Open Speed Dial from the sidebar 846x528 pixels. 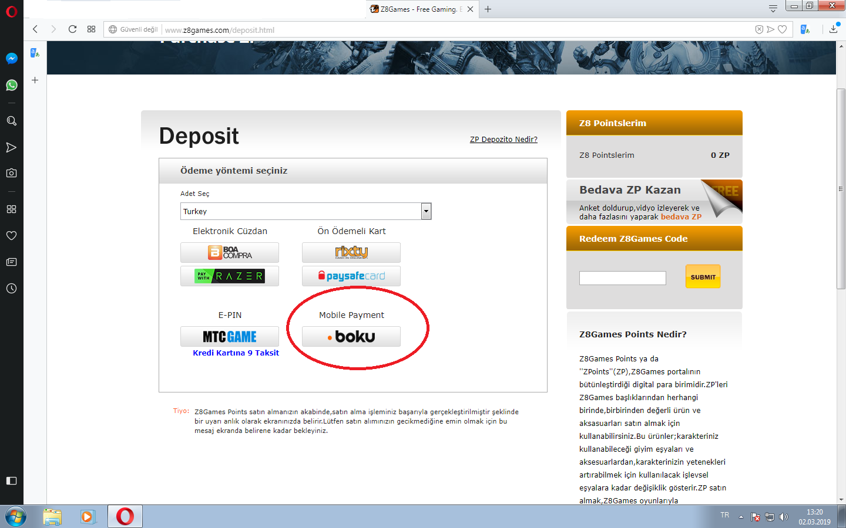[x=11, y=209]
